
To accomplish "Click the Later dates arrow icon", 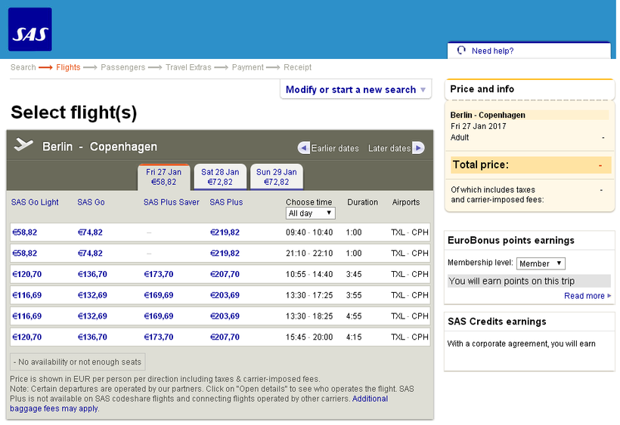I will click(418, 148).
